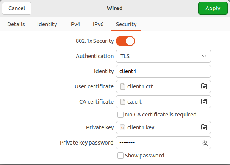This screenshot has height=165, width=230.
Task: Click the browse icon for User certificate
Action: click(x=204, y=86)
